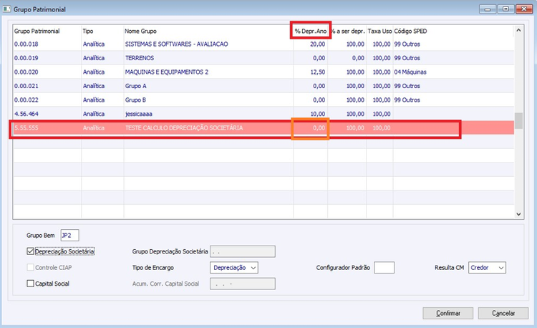The width and height of the screenshot is (537, 328).
Task: Uncheck the Depreciação Societária checkbox
Action: [31, 251]
